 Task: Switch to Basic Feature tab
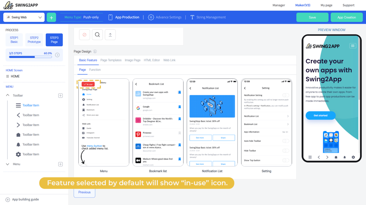tap(88, 60)
